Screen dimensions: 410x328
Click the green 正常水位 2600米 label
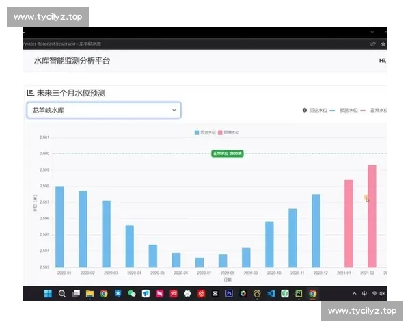[x=228, y=154]
